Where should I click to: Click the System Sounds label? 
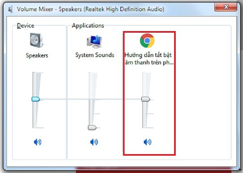[x=95, y=55]
